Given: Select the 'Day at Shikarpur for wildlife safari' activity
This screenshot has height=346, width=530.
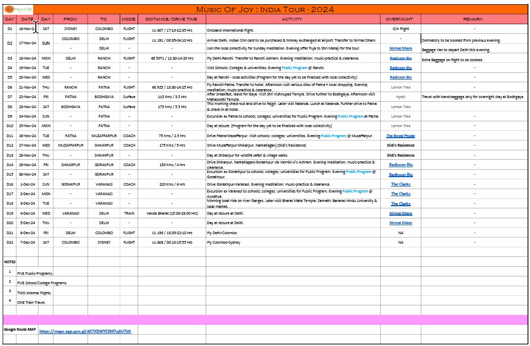Looking at the screenshot, I should tap(293, 155).
